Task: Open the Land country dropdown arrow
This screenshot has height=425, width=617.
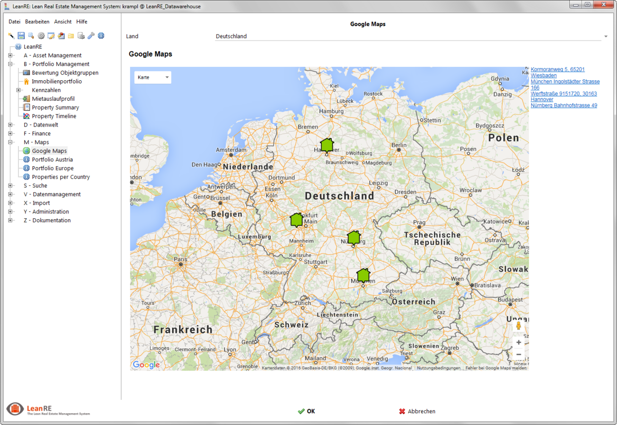Action: [605, 37]
